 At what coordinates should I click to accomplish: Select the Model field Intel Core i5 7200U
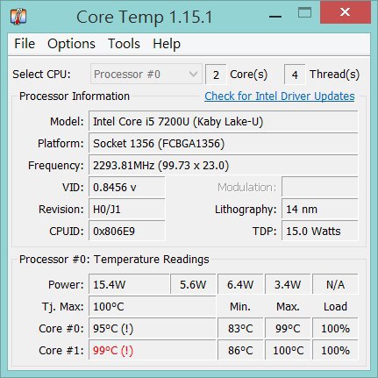(x=224, y=121)
